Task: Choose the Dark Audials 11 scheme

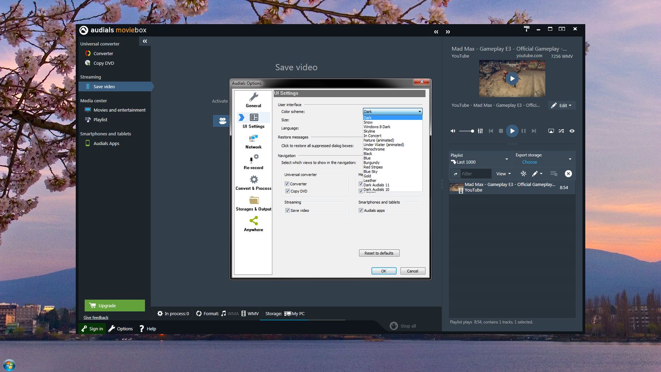Action: [x=392, y=185]
